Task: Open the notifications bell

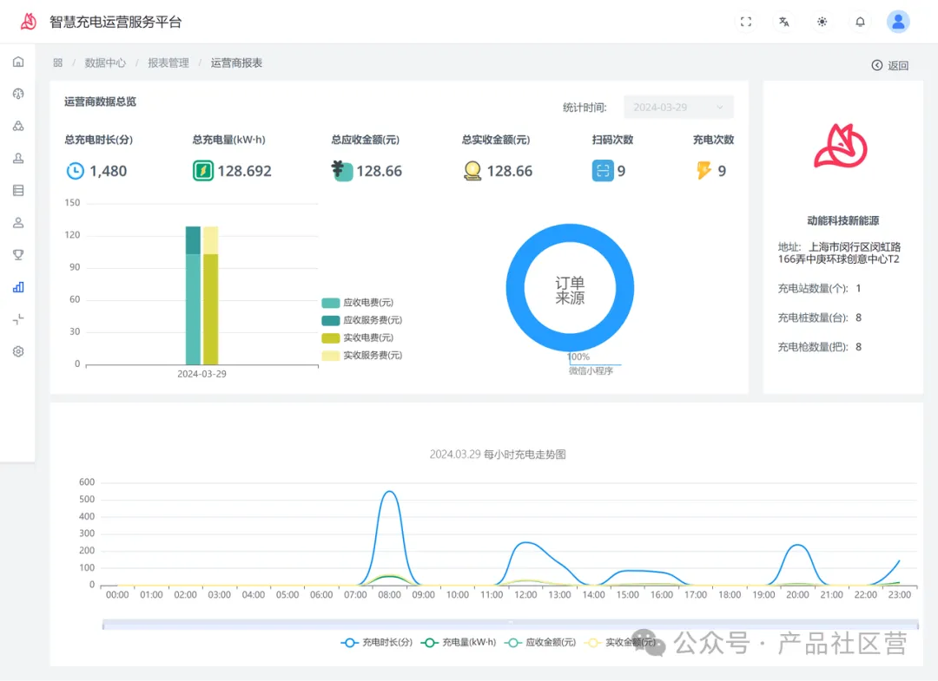Action: tap(860, 22)
